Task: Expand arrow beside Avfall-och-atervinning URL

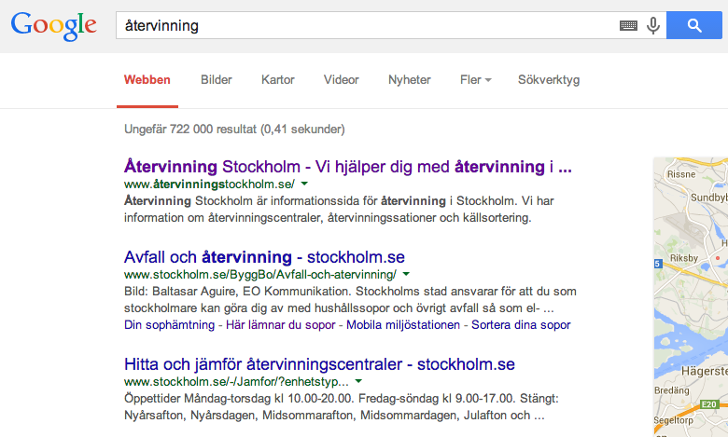Action: pyautogui.click(x=406, y=274)
